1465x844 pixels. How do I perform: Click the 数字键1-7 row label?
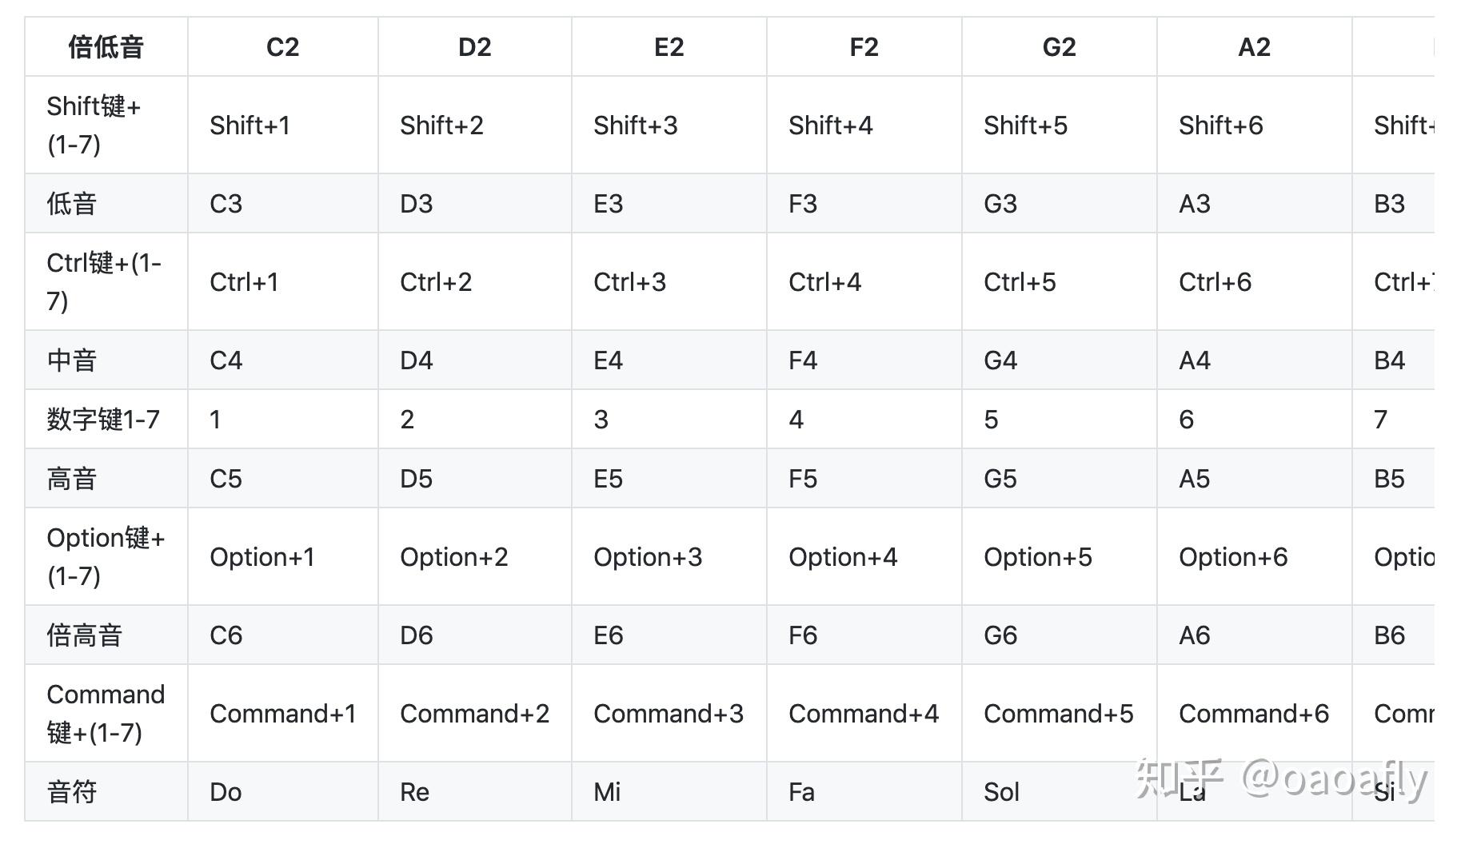pos(103,420)
